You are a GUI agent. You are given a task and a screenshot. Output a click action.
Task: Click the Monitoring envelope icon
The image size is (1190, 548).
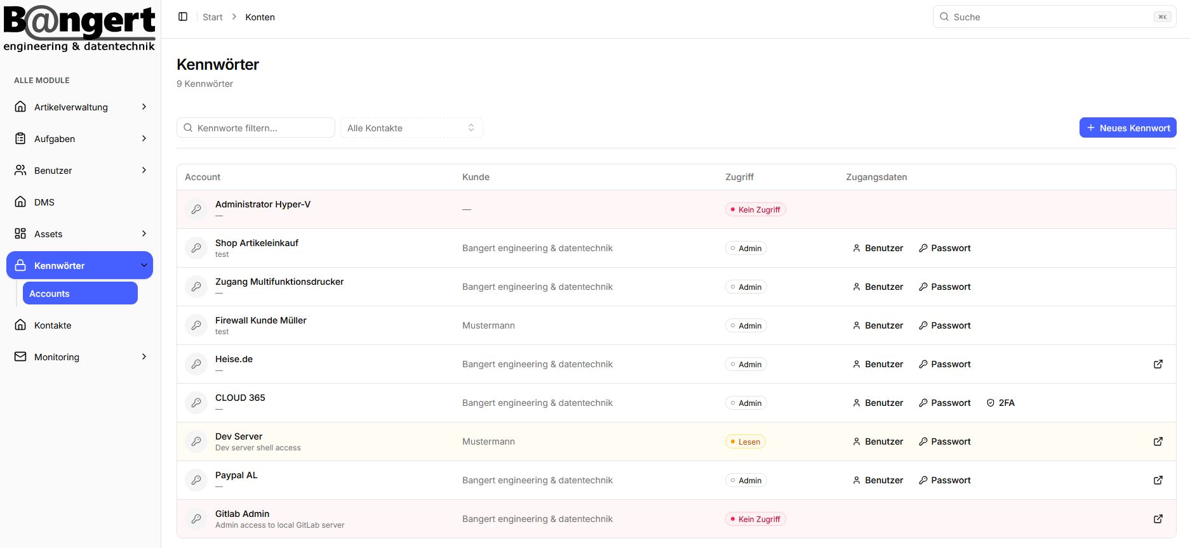(20, 356)
